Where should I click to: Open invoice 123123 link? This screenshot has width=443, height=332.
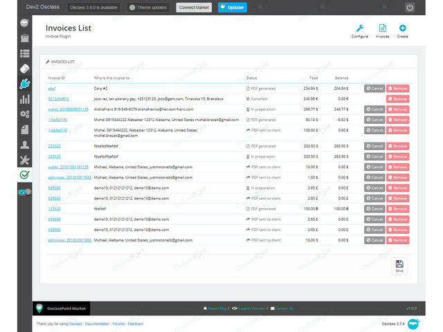(x=54, y=209)
